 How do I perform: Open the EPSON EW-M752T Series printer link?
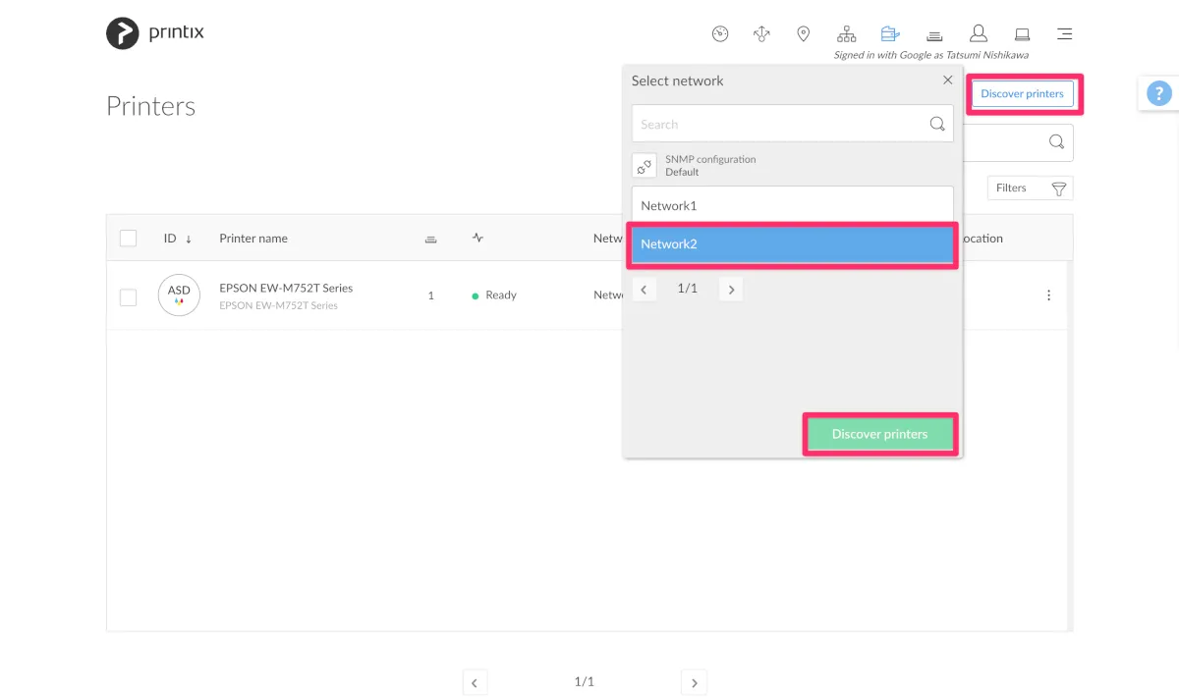coord(286,289)
